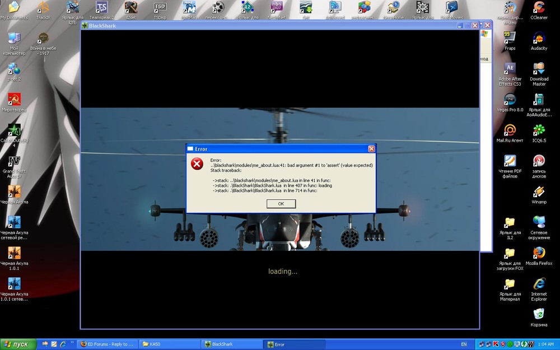Open the Черная Акула 1.0.1 shortcut
This screenshot has width=560, height=350.
click(x=15, y=259)
